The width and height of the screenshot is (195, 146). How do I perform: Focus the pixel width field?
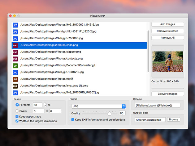click(x=39, y=111)
